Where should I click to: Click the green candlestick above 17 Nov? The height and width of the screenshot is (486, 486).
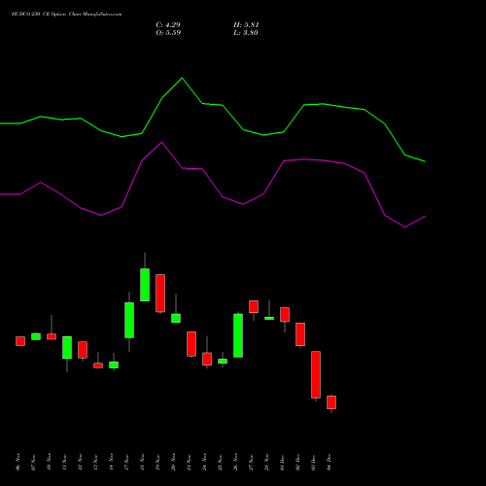(129, 320)
